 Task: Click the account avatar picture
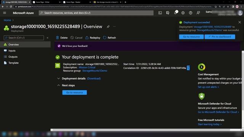point(240,13)
